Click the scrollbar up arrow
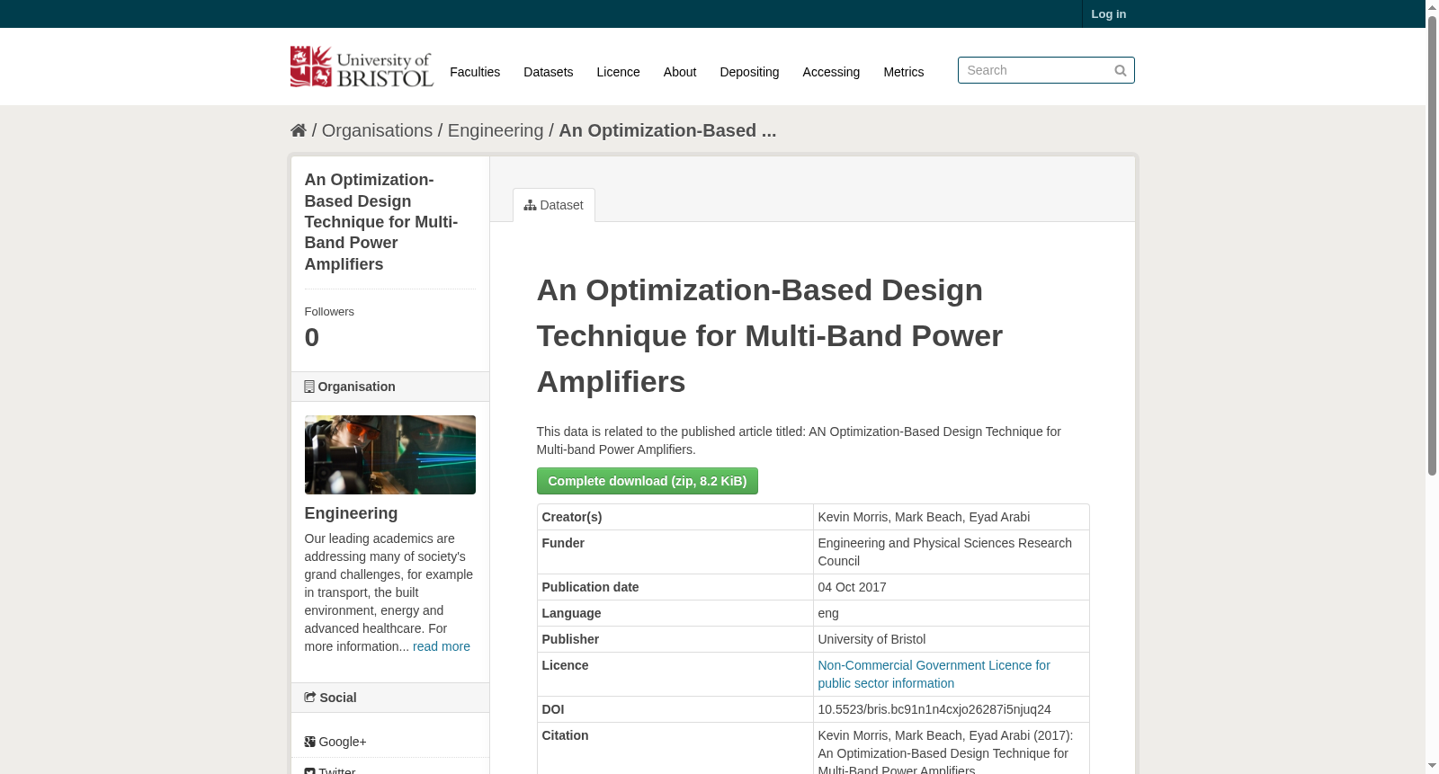 1432,7
